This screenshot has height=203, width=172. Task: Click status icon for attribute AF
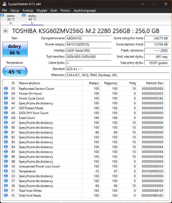pyautogui.click(x=6, y=122)
